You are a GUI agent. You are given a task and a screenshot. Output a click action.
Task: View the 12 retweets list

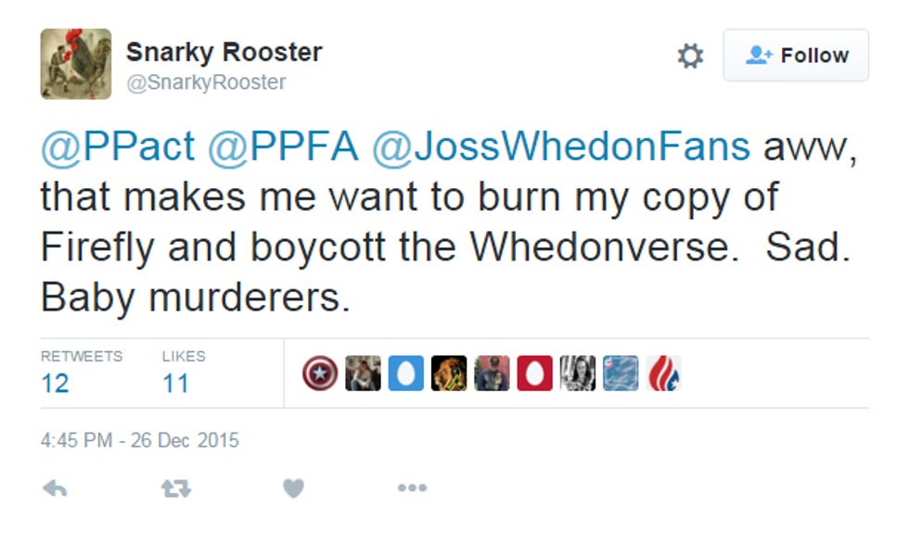pyautogui.click(x=82, y=373)
